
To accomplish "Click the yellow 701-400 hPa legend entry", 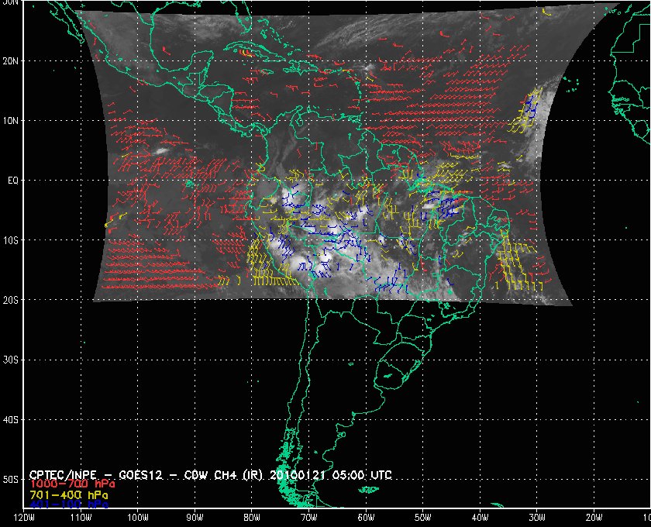I will [x=68, y=494].
